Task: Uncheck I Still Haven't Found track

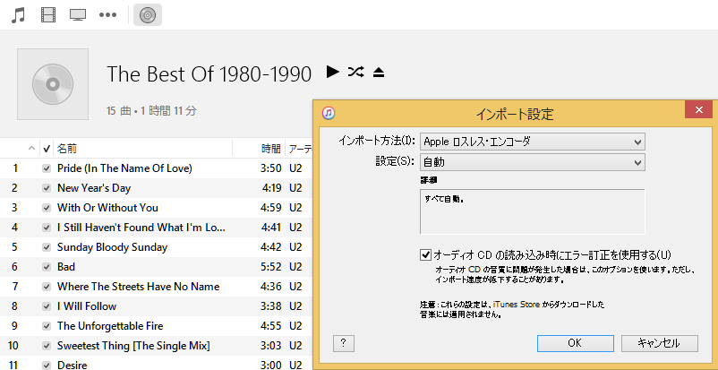Action: pos(47,228)
